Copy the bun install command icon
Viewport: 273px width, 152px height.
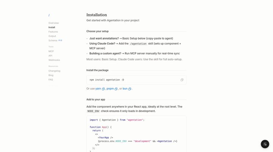tap(130, 89)
